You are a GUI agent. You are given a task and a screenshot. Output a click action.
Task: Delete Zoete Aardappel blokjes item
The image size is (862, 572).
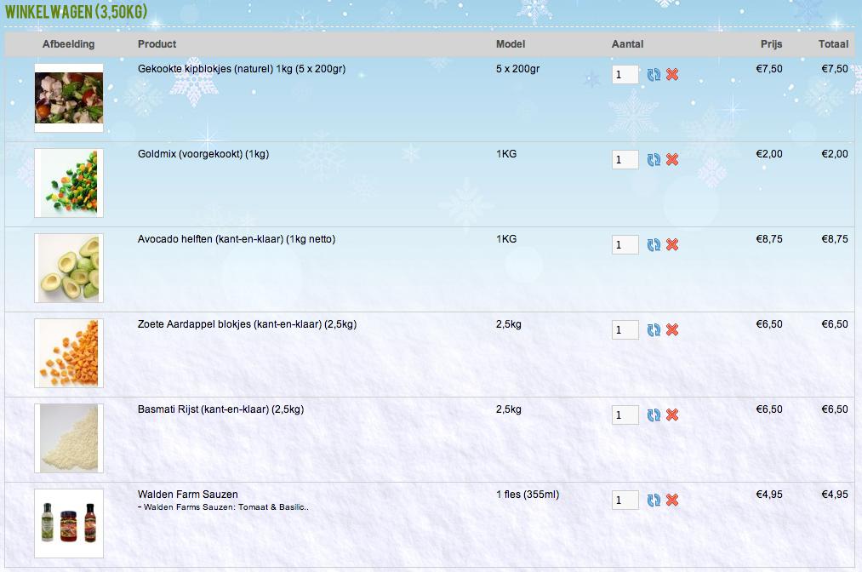tap(672, 330)
